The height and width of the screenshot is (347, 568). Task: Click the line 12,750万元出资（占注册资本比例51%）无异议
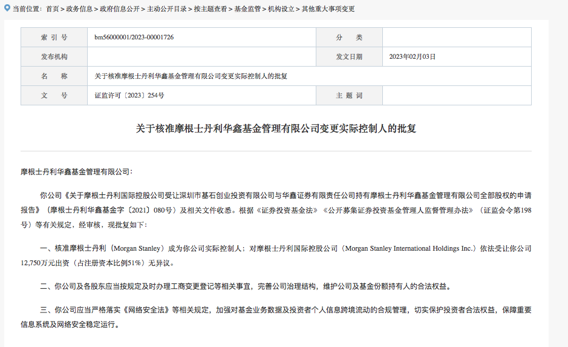(x=97, y=263)
